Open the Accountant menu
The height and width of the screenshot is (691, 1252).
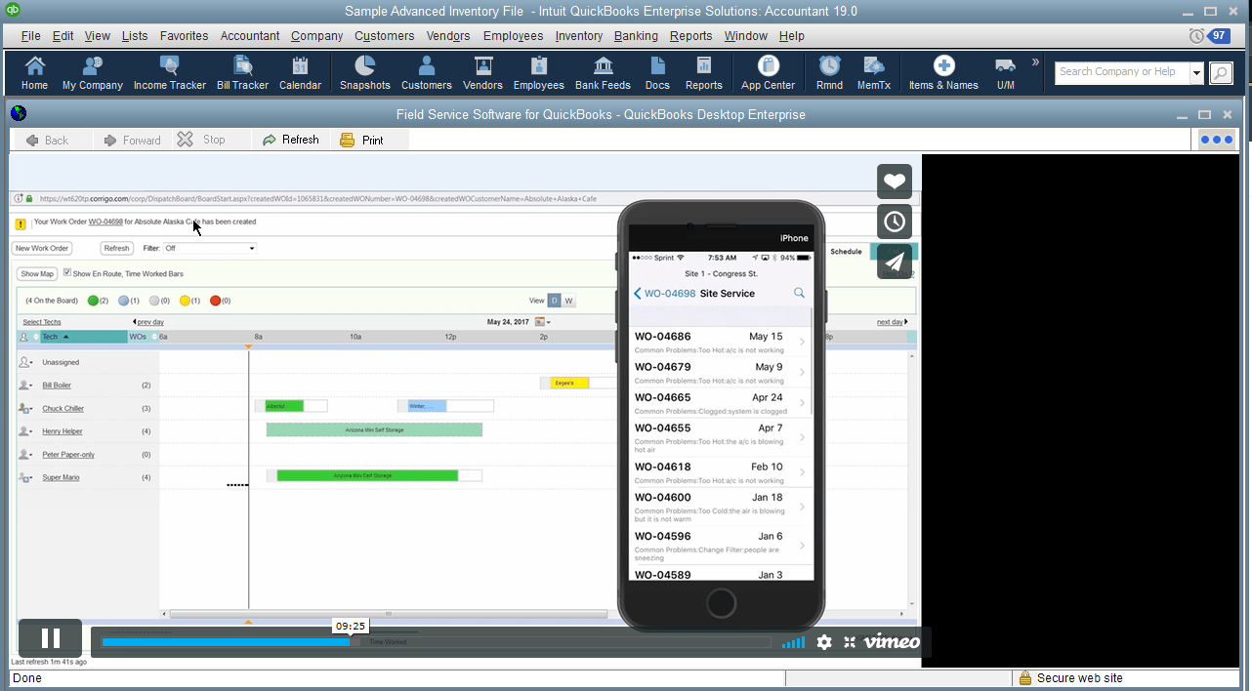coord(250,36)
